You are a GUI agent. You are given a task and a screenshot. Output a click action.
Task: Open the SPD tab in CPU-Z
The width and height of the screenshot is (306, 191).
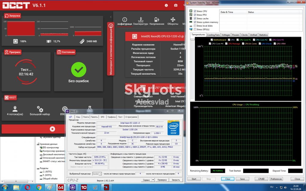[102, 117]
